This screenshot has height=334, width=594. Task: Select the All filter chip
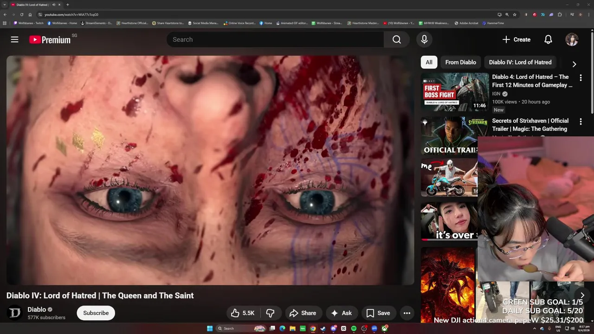(x=429, y=62)
